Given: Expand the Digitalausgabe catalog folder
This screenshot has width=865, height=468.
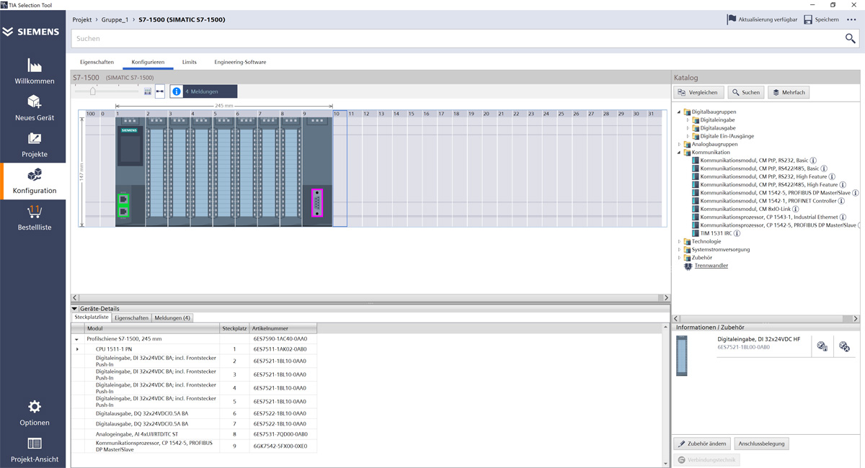Looking at the screenshot, I should pyautogui.click(x=688, y=128).
